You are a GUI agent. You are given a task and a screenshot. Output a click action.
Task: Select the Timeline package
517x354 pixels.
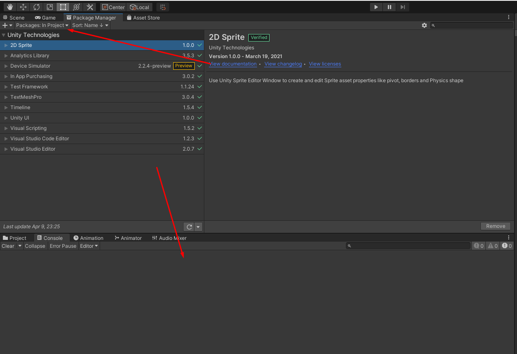102,107
